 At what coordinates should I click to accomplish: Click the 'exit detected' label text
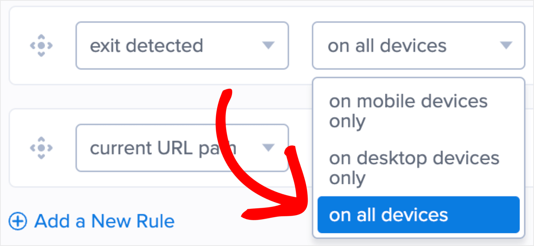point(146,46)
